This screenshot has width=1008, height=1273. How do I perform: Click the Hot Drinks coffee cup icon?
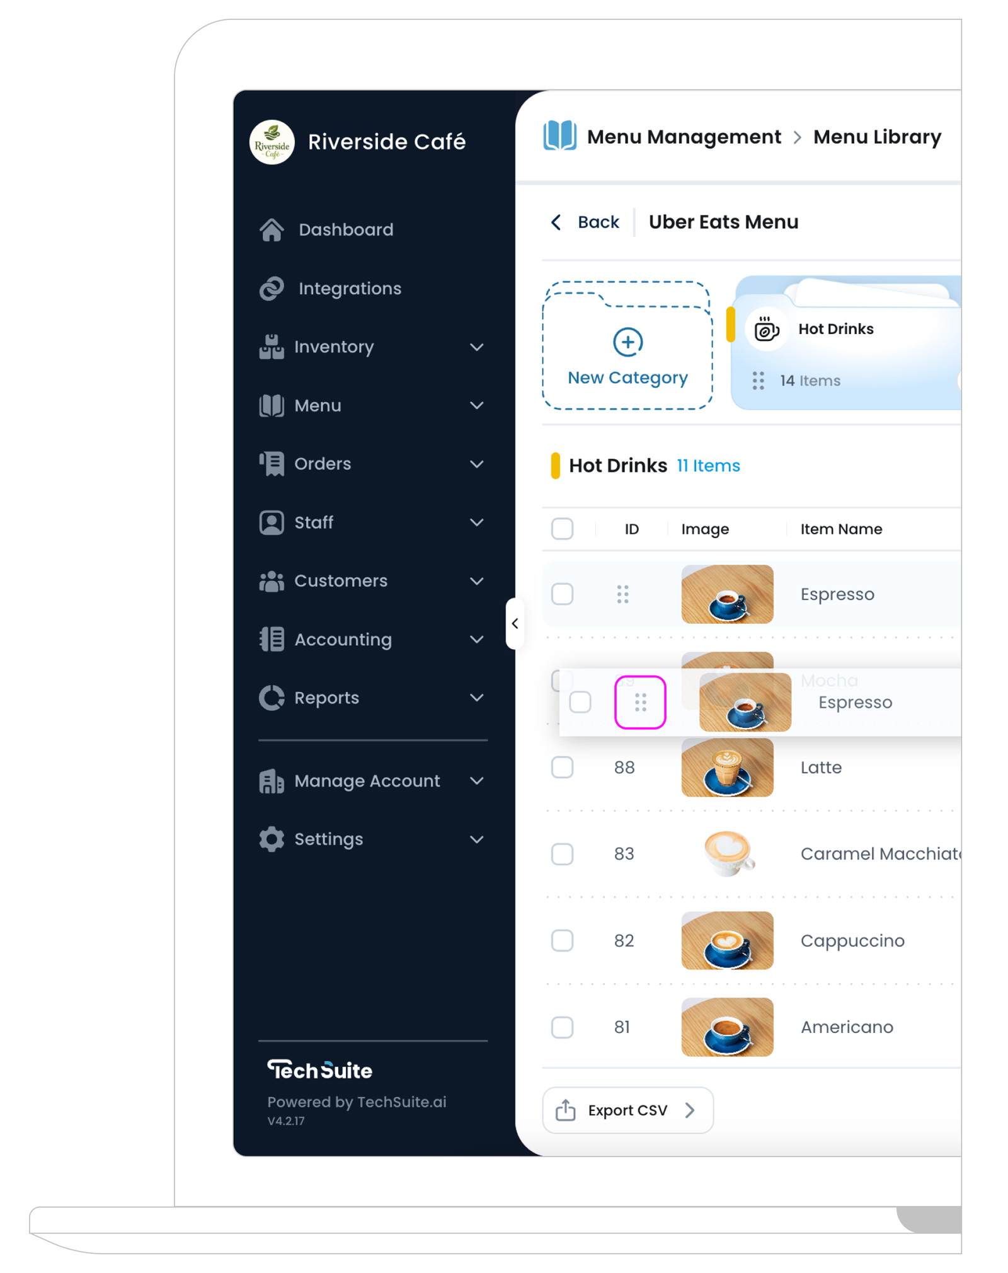(766, 329)
